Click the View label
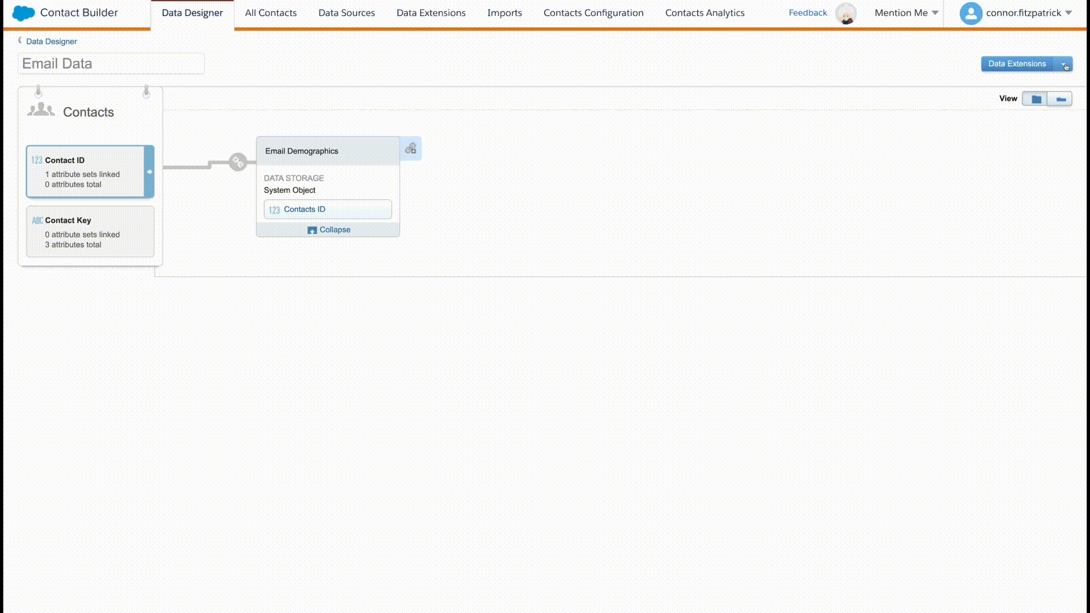This screenshot has width=1090, height=613. click(1008, 99)
